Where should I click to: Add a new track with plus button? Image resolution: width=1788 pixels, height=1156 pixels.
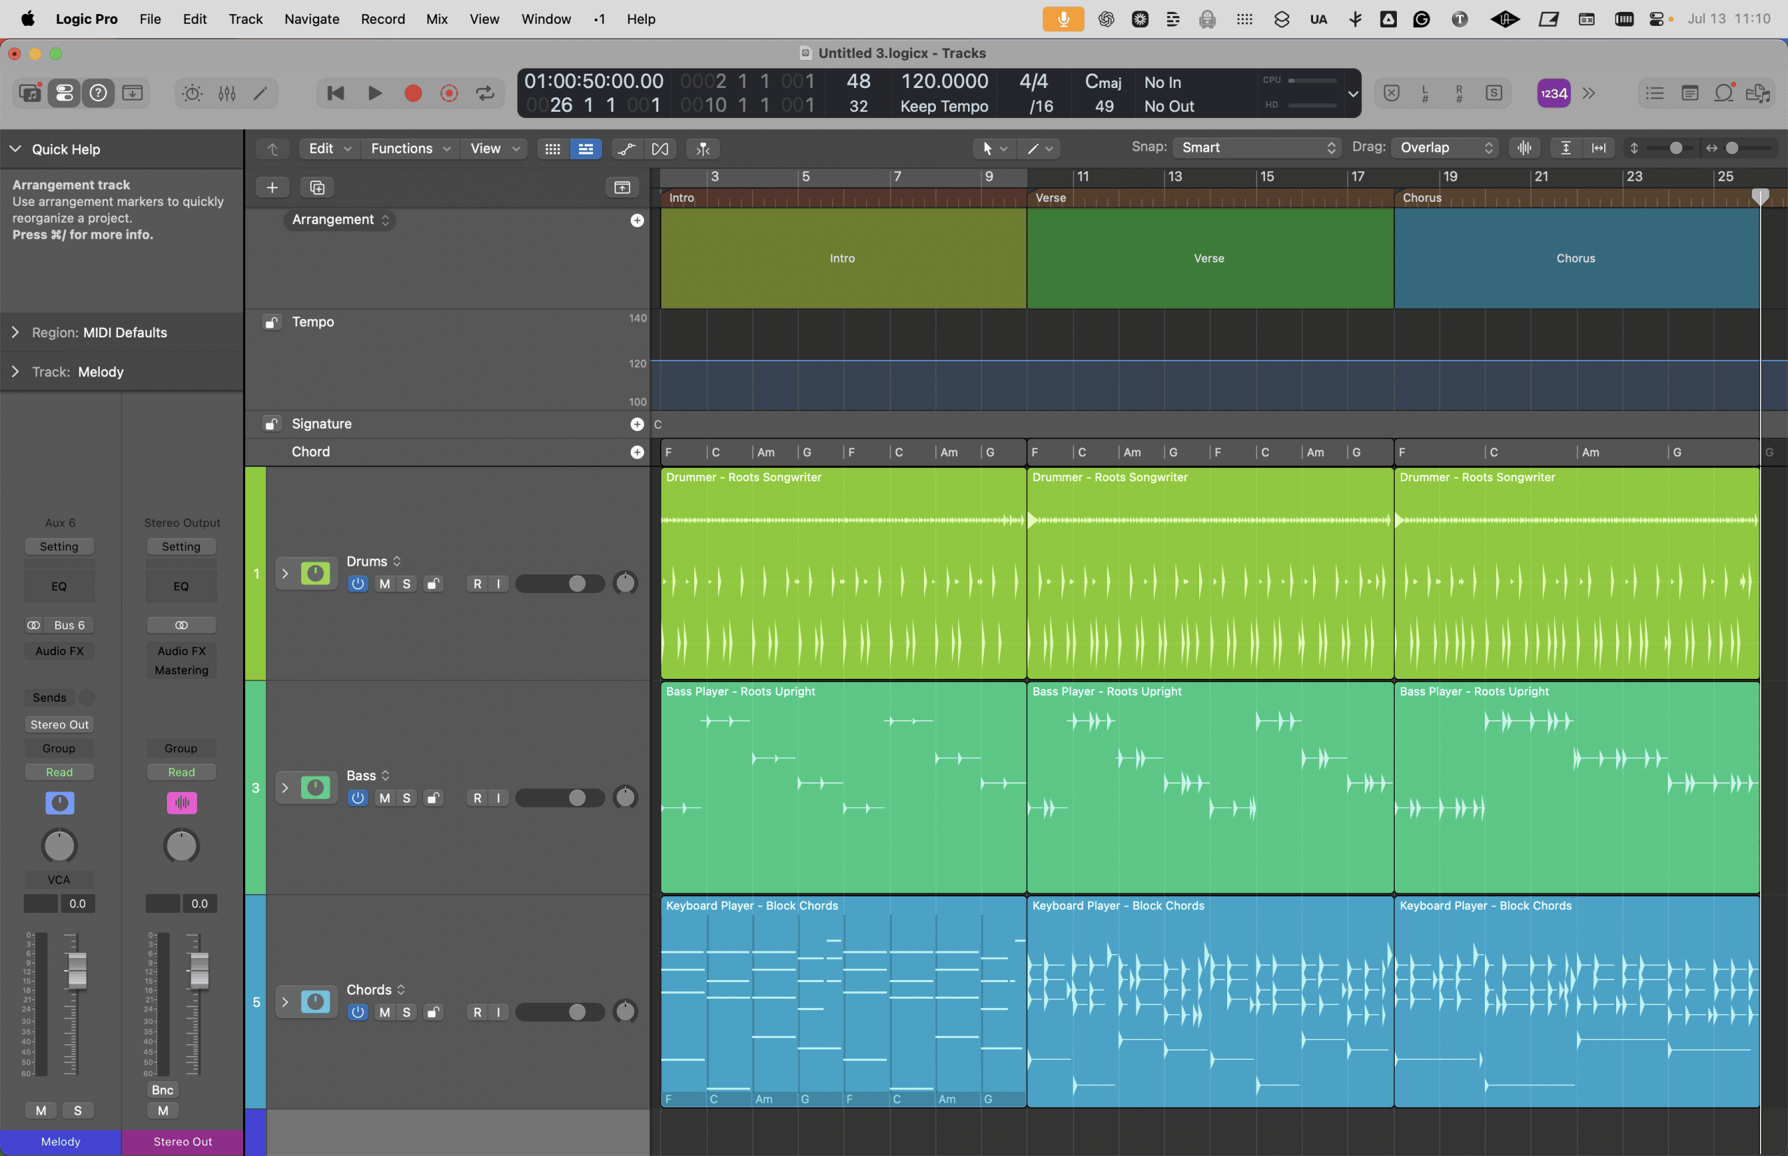pyautogui.click(x=272, y=188)
